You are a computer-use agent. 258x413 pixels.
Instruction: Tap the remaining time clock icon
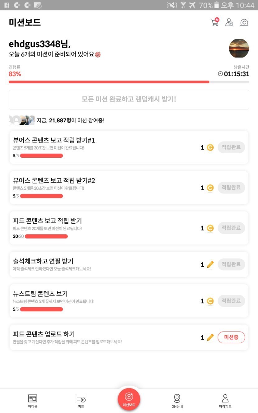tap(220, 74)
